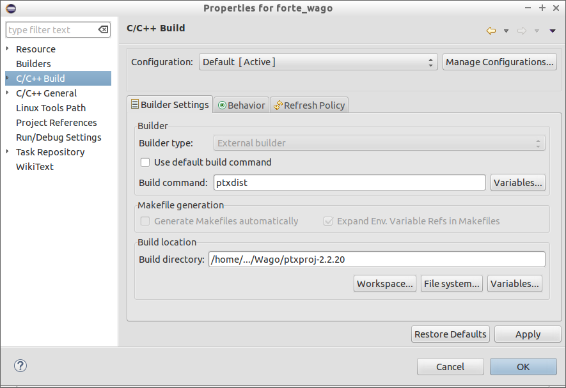Enable Use default build command

(145, 162)
